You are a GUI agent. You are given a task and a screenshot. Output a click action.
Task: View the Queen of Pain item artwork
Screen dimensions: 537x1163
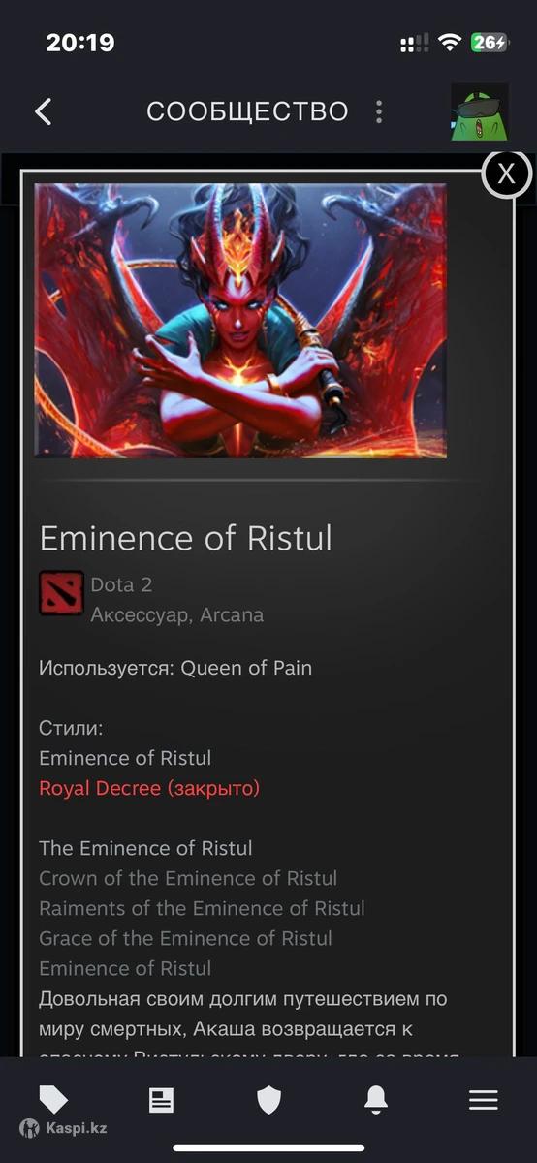[240, 320]
